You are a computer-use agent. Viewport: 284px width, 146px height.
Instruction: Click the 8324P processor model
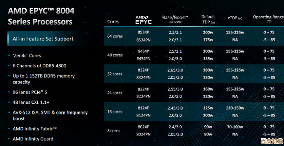click(143, 70)
